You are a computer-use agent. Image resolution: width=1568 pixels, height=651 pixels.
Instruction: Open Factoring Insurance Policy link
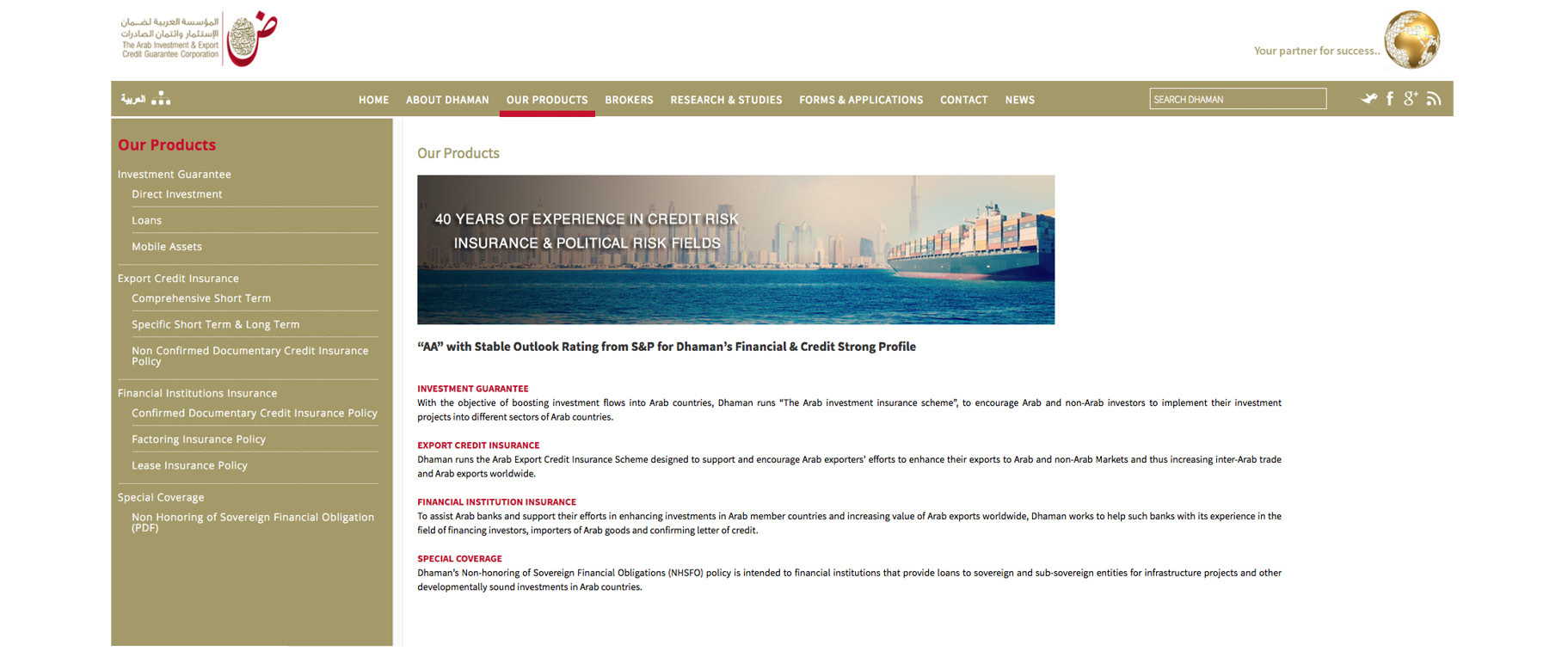pos(199,439)
